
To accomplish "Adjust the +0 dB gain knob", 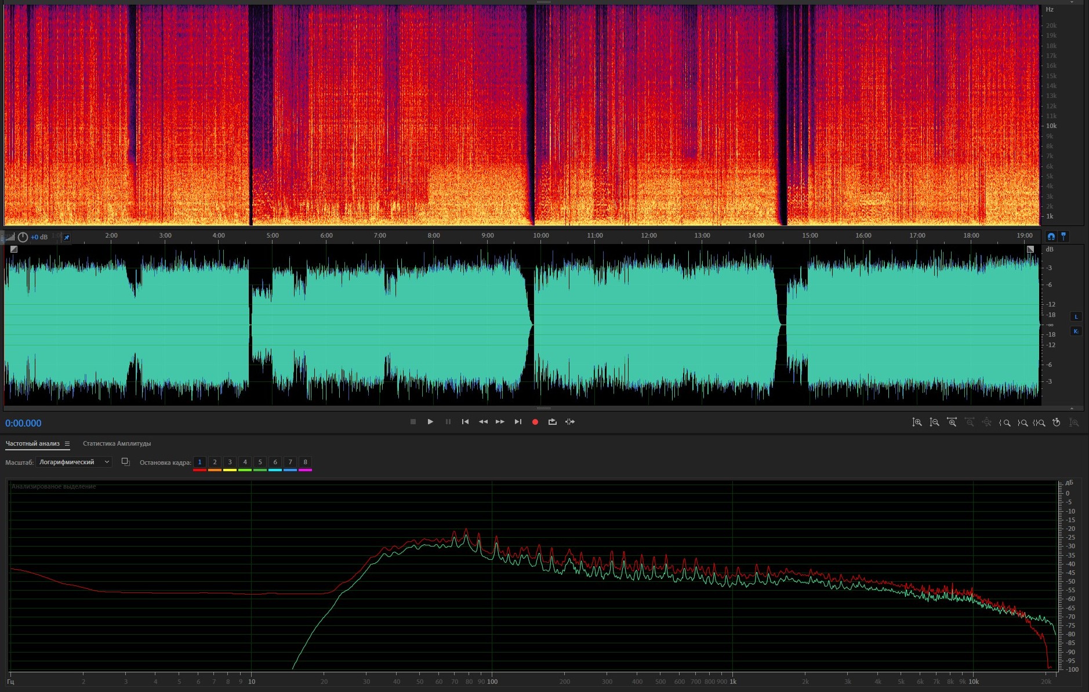I will pos(23,237).
